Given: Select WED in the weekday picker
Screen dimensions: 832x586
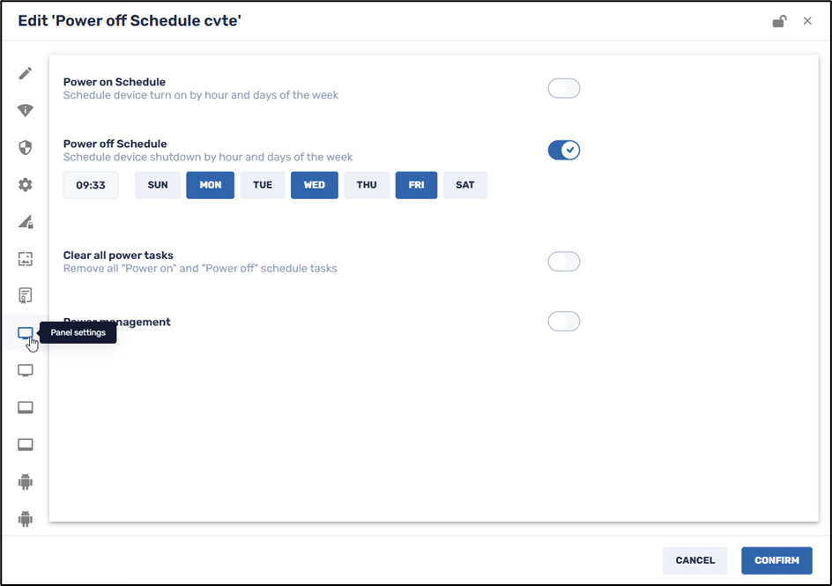Looking at the screenshot, I should coord(314,185).
